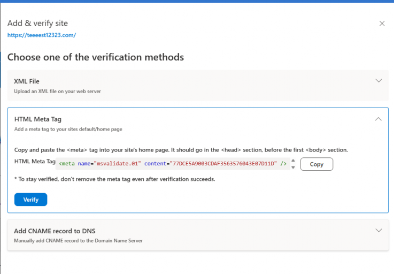Click the blue Verify button
This screenshot has height=274, width=394.
click(30, 200)
